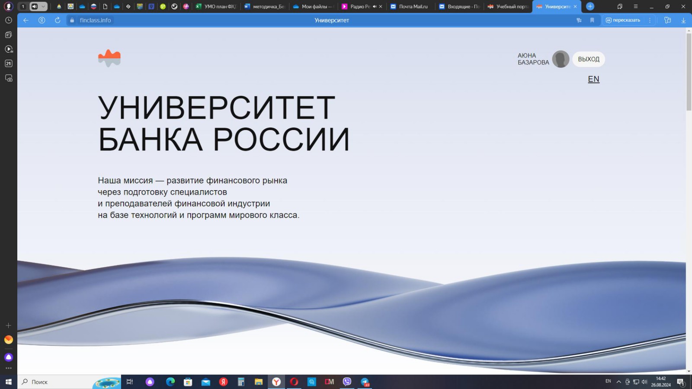Screen dimensions: 692x389
Task: Open the sidebar screenshot tool
Action: (8, 78)
